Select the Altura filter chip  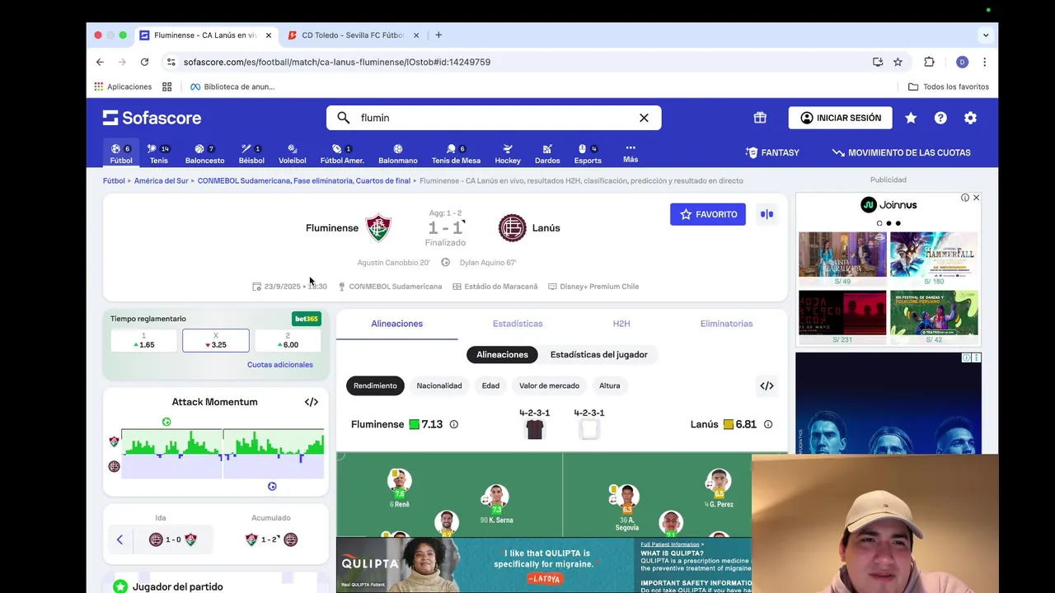(x=610, y=385)
